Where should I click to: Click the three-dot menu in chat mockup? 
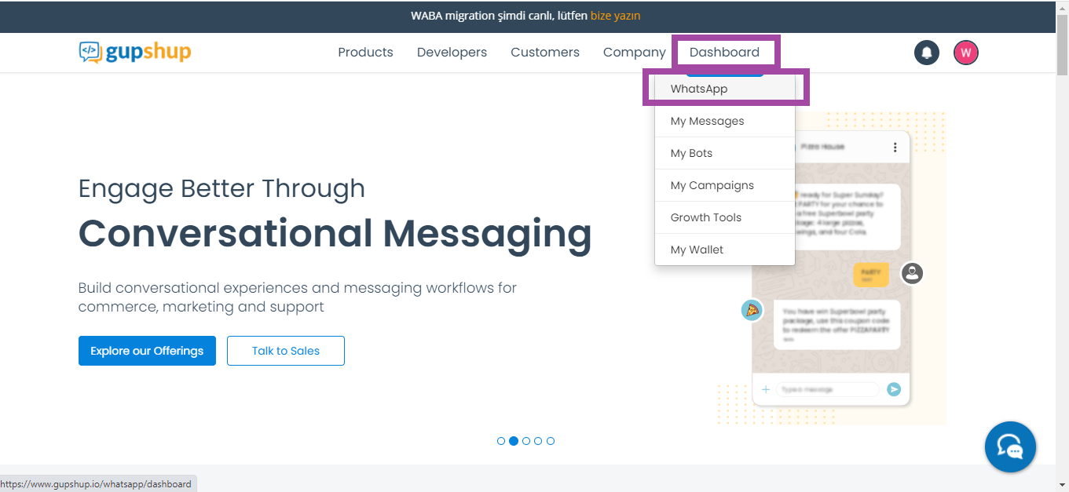point(895,147)
